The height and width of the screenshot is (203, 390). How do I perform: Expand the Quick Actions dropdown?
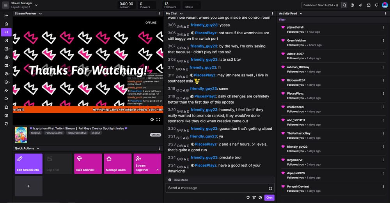click(x=38, y=148)
